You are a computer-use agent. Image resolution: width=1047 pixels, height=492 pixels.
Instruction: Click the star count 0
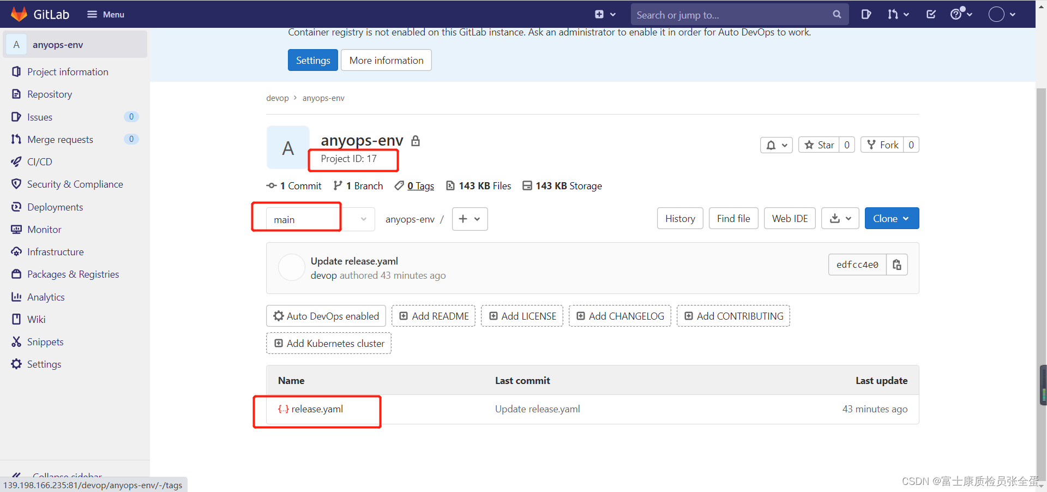coord(847,145)
